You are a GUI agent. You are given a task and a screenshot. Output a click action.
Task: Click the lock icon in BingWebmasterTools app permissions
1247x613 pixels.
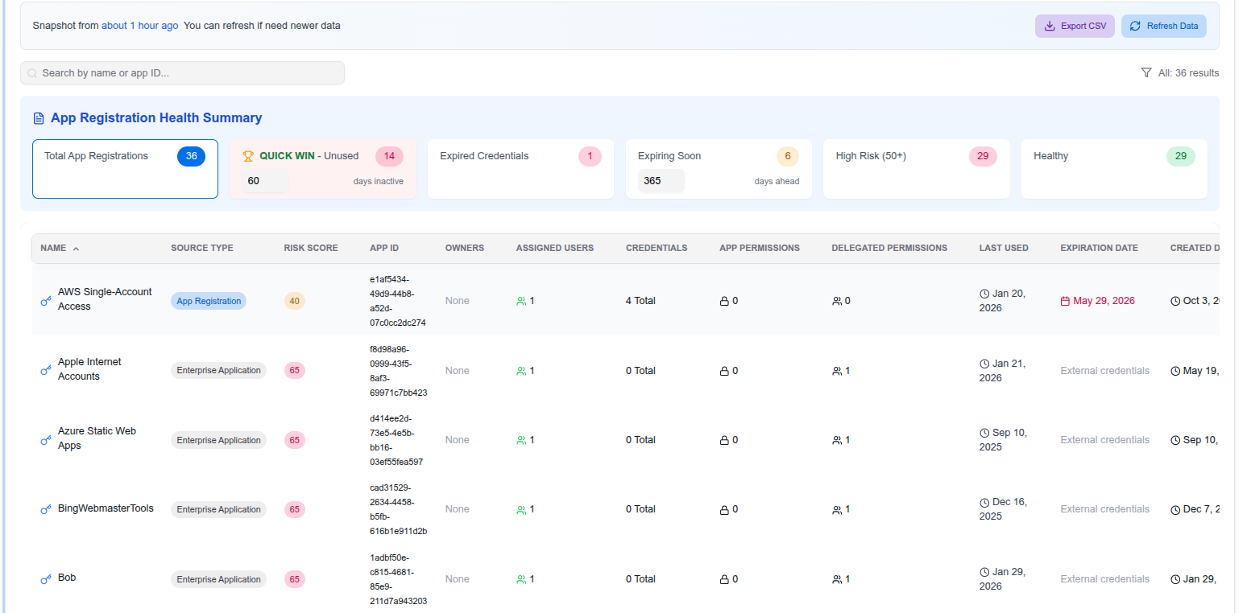pyautogui.click(x=726, y=508)
